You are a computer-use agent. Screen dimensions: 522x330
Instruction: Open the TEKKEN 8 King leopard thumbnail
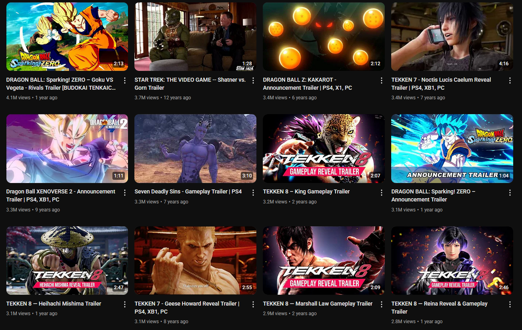[324, 149]
